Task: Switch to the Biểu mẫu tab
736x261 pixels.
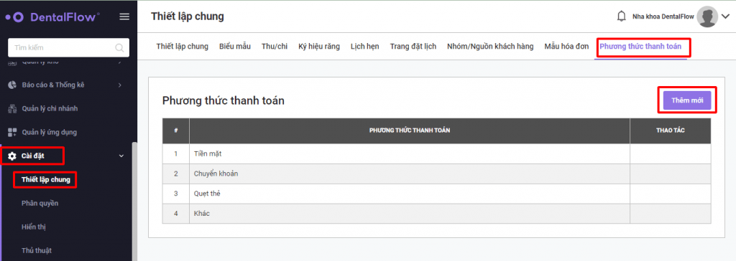Action: (235, 47)
